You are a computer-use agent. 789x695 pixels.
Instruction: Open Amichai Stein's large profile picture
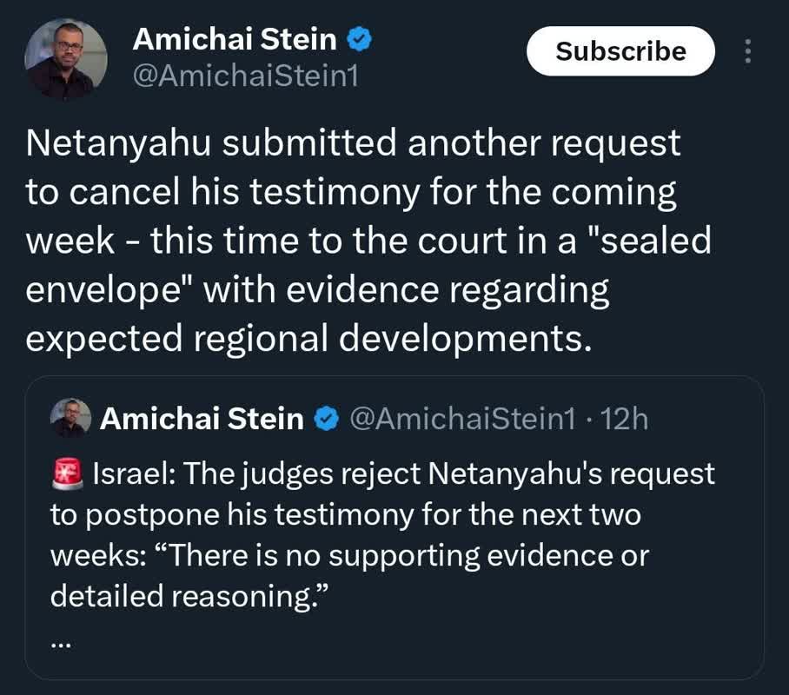click(x=66, y=59)
